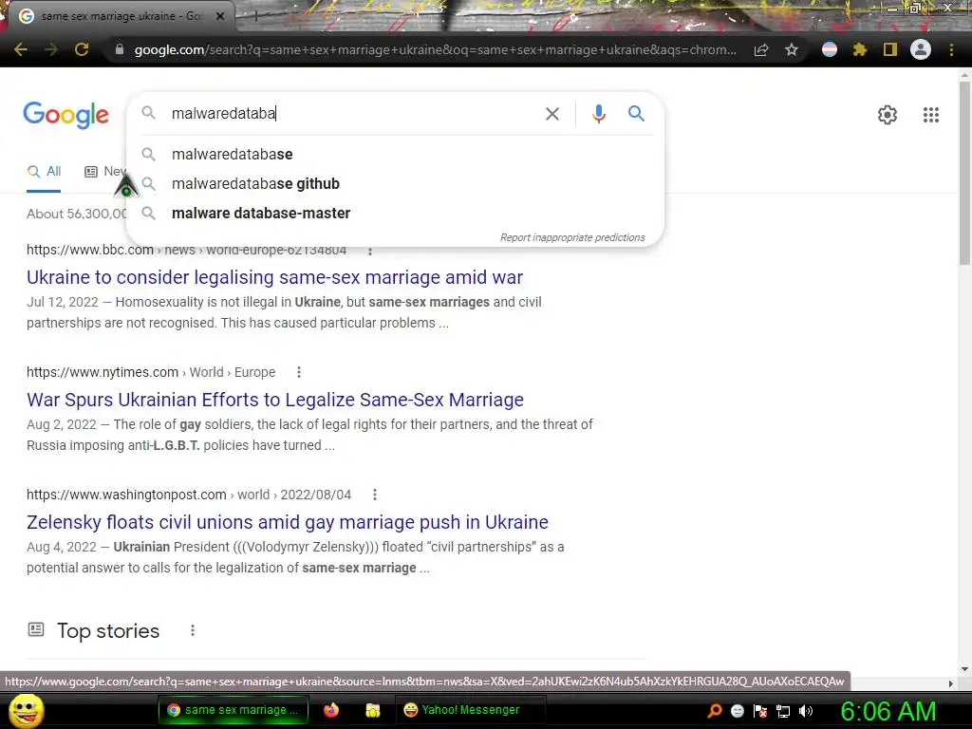Viewport: 972px width, 729px height.
Task: Open options for the BBC result
Action: click(x=370, y=251)
